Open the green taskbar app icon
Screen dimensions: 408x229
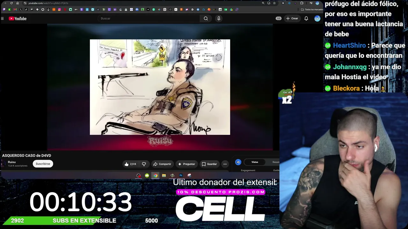[x=147, y=176]
